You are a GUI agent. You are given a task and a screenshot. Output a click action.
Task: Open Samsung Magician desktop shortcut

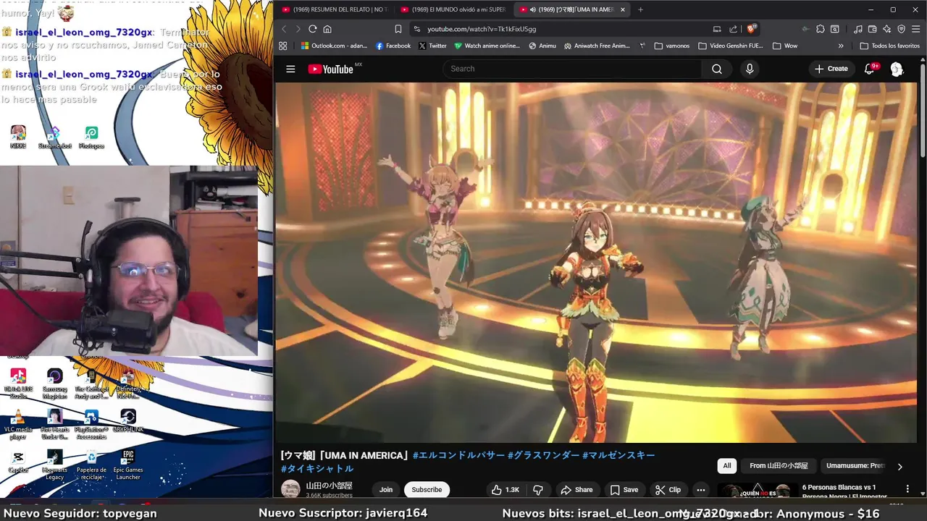tap(54, 384)
